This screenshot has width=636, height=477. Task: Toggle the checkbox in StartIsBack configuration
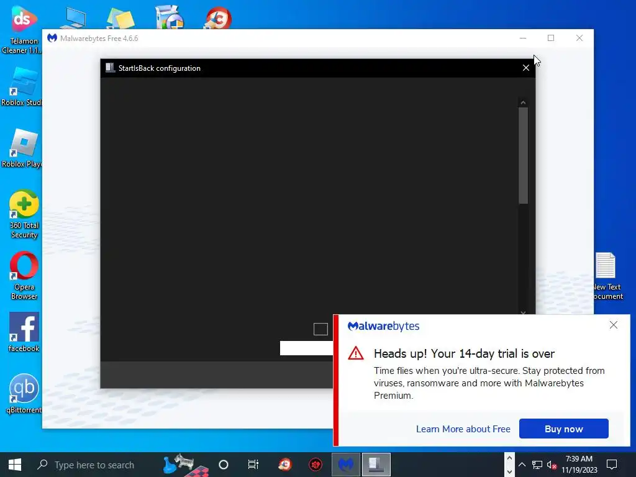320,329
